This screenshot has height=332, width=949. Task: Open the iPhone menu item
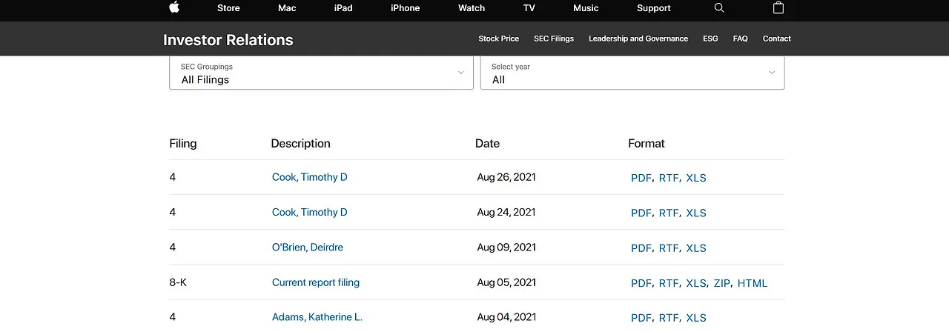pyautogui.click(x=405, y=8)
